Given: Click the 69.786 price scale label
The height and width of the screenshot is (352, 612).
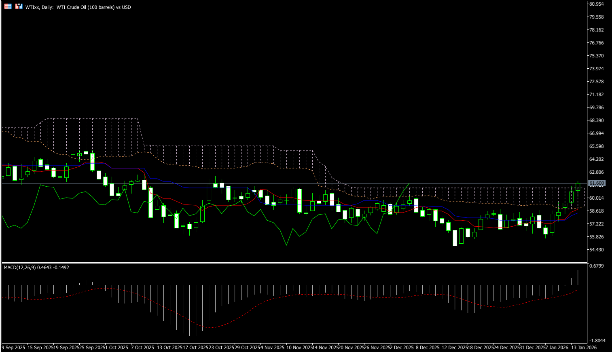Looking at the screenshot, I should click(597, 107).
